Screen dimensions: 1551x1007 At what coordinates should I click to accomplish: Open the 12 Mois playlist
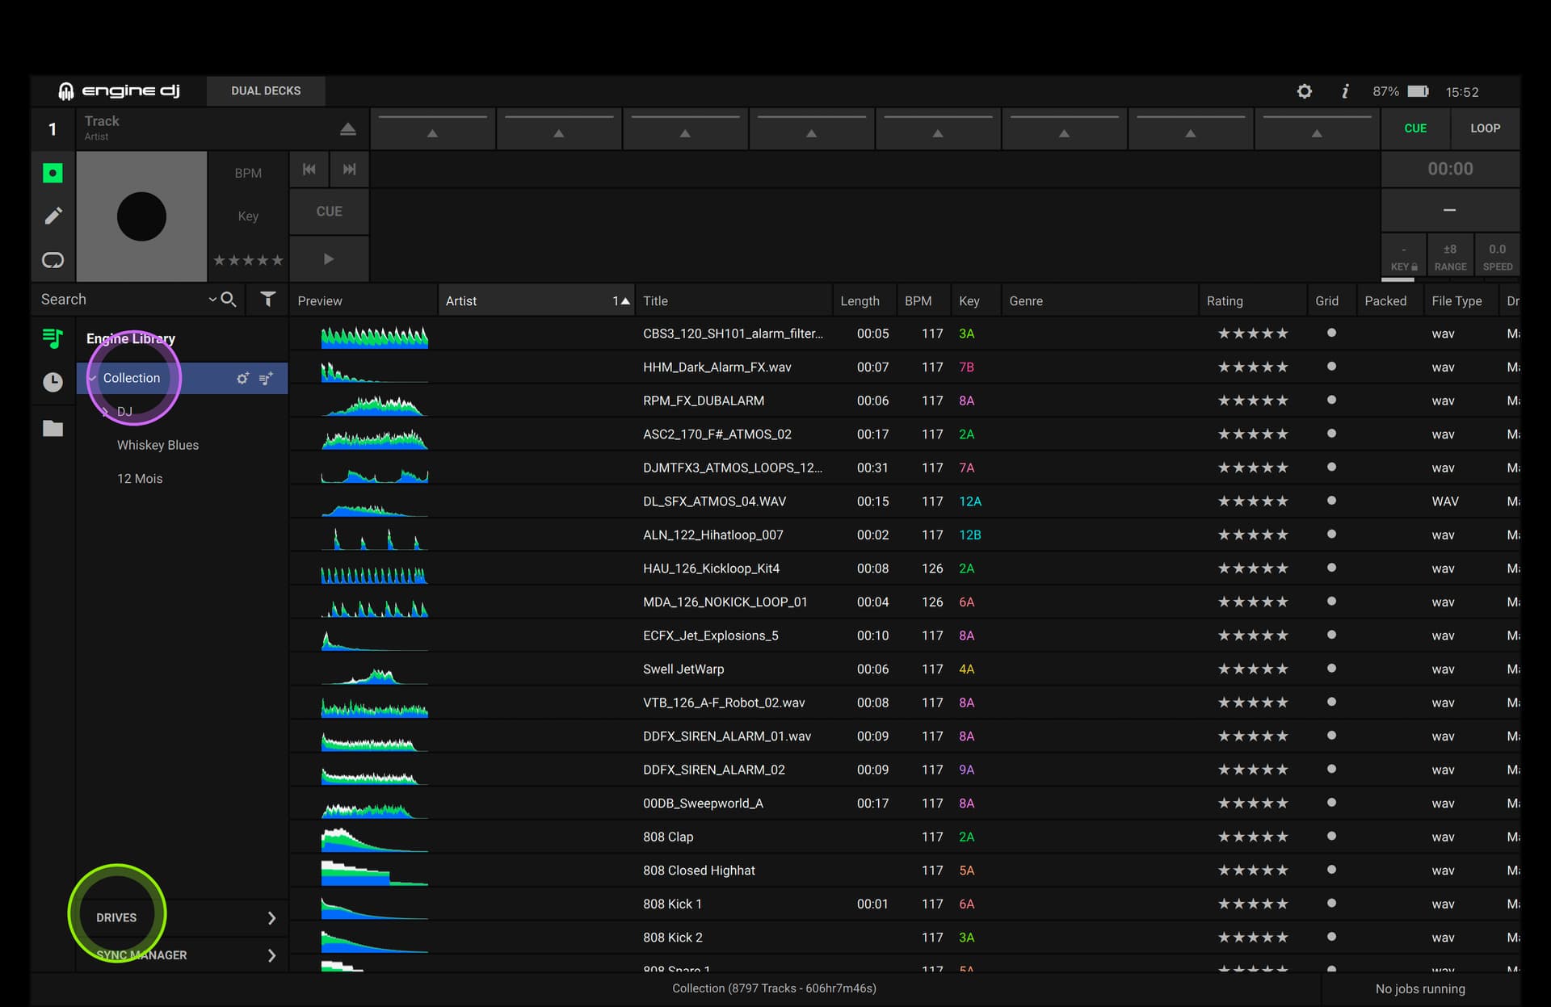[140, 479]
